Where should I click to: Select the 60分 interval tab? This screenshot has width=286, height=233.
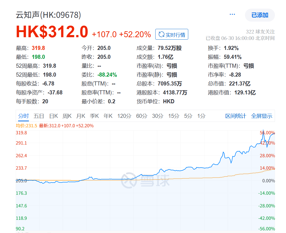pos(142,116)
